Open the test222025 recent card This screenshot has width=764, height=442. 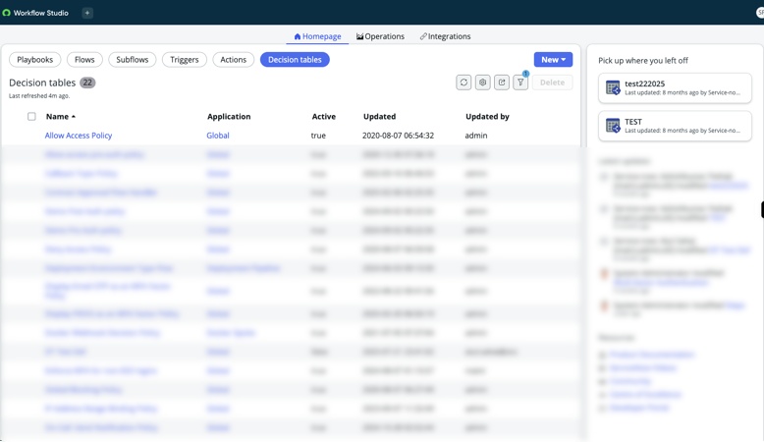tap(675, 88)
